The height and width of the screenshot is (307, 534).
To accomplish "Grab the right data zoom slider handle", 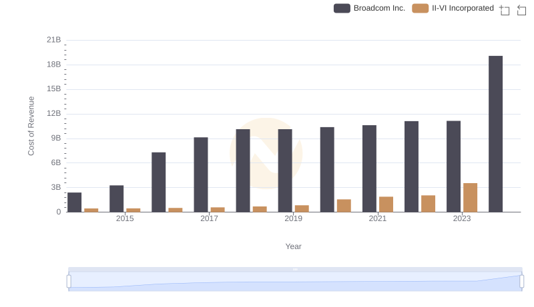I will coord(522,281).
